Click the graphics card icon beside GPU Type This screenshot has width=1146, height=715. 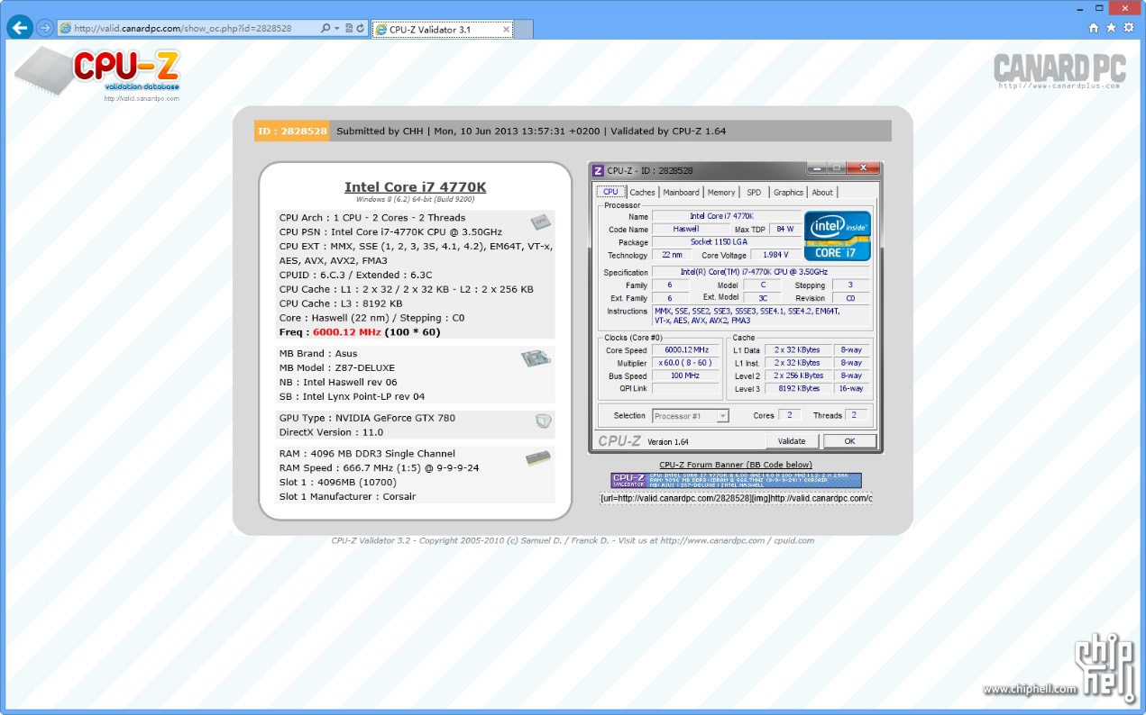click(543, 421)
